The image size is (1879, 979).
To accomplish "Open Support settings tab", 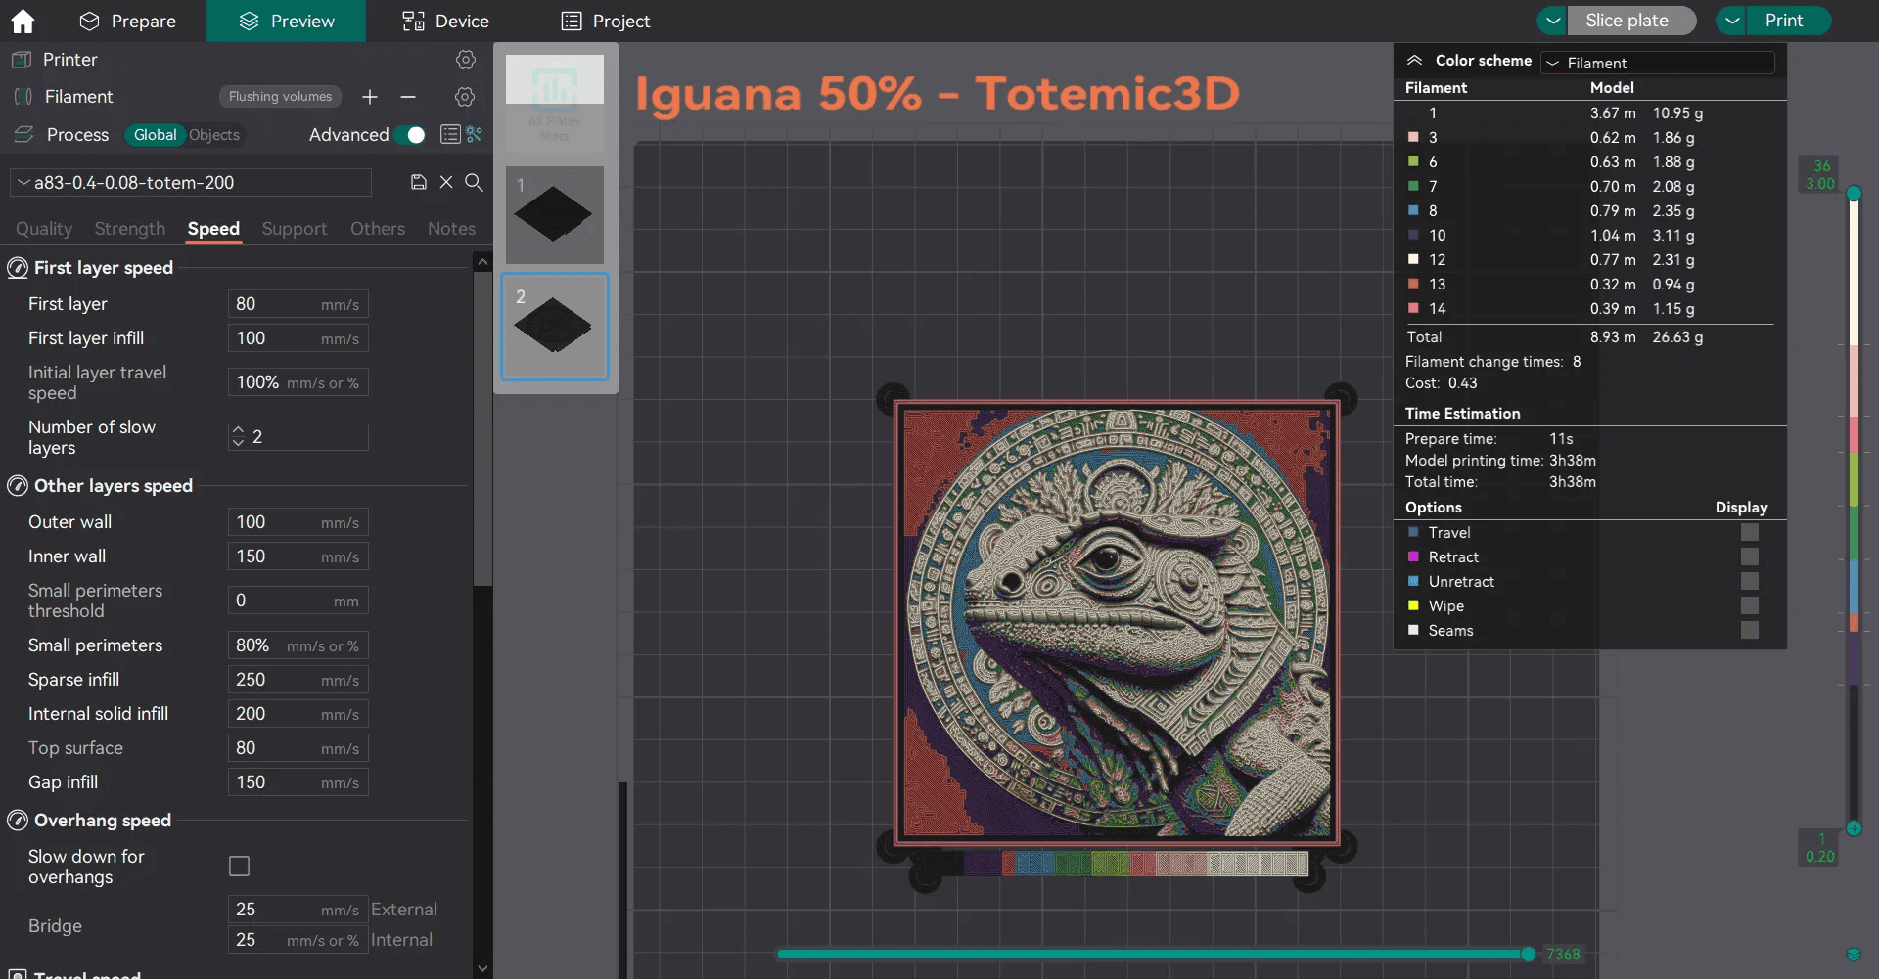I will [295, 228].
